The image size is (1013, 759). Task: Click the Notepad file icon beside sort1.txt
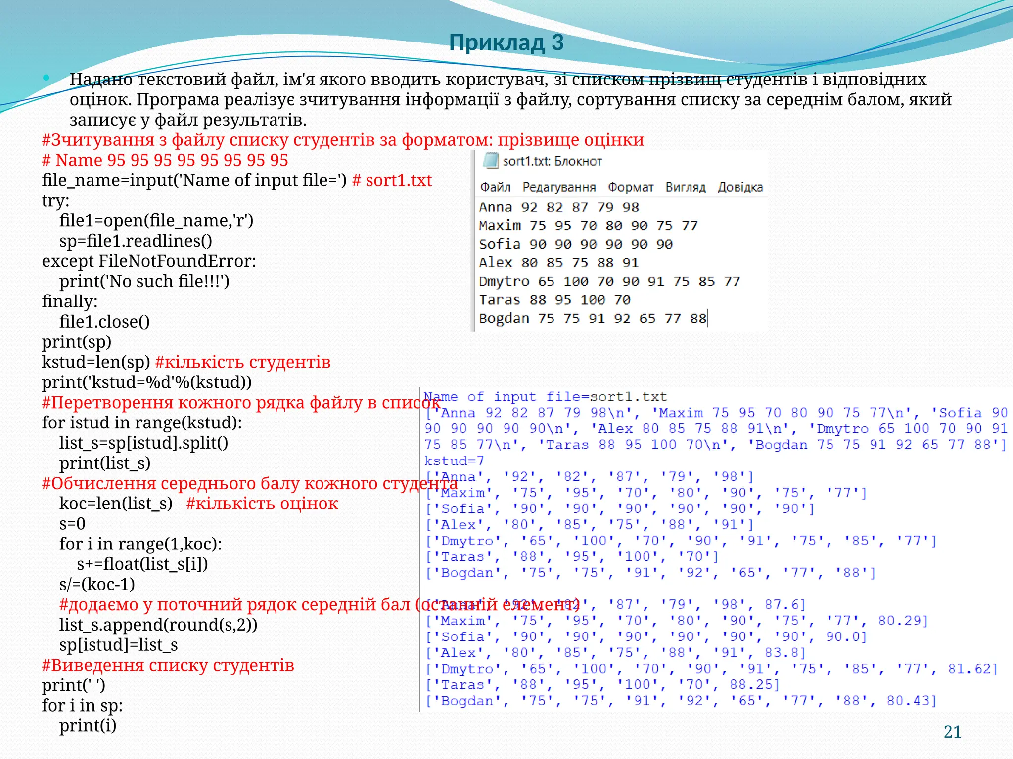pos(491,161)
